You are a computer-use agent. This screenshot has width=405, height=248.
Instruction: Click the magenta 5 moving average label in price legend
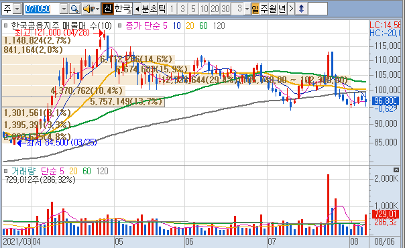(165, 26)
